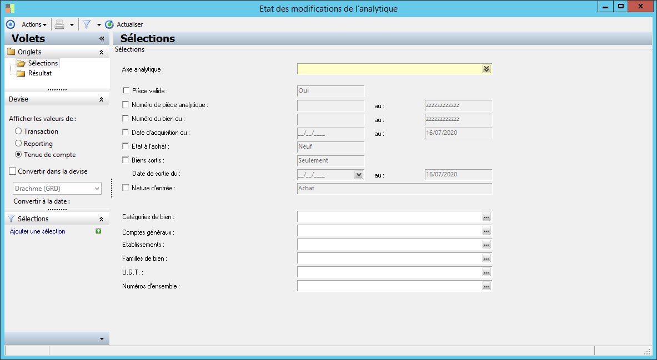Click the Sélections open folder icon
Image resolution: width=657 pixels, height=360 pixels.
click(21, 63)
